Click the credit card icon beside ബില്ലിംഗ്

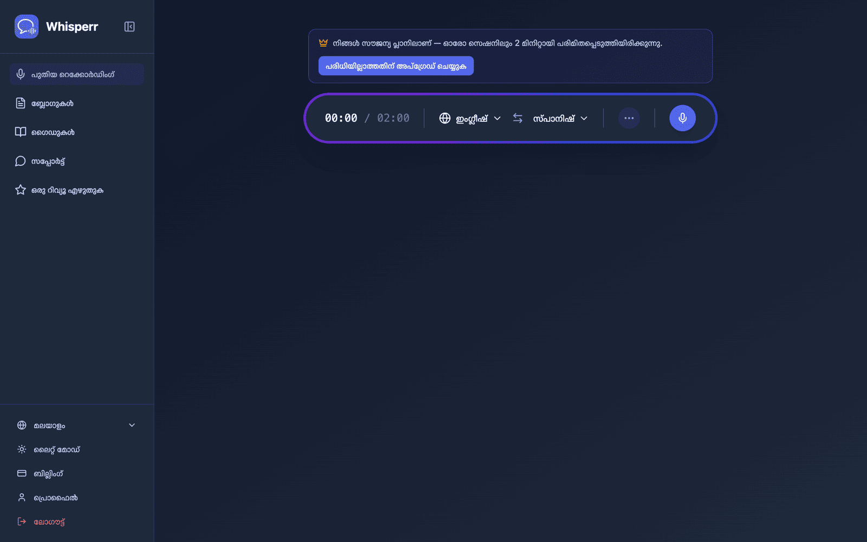[22, 473]
